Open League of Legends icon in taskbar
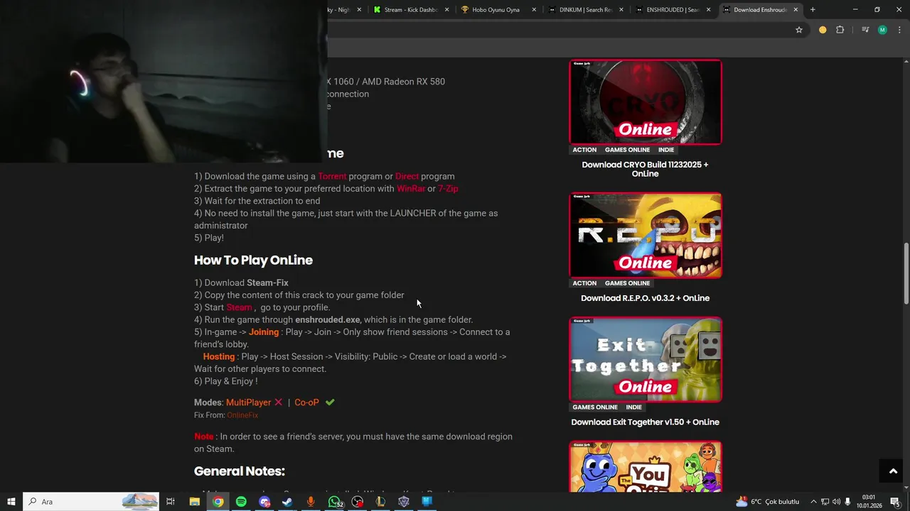The image size is (910, 511). point(380,502)
